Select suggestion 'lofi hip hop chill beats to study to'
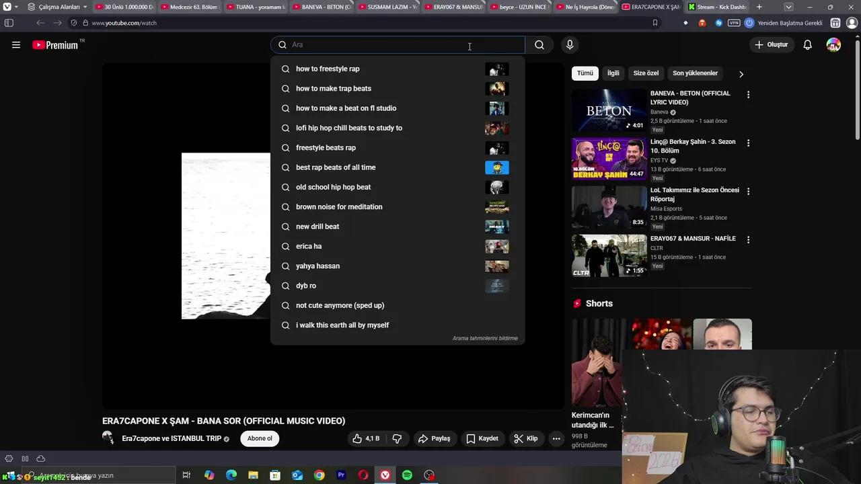The height and width of the screenshot is (484, 861). (x=398, y=128)
